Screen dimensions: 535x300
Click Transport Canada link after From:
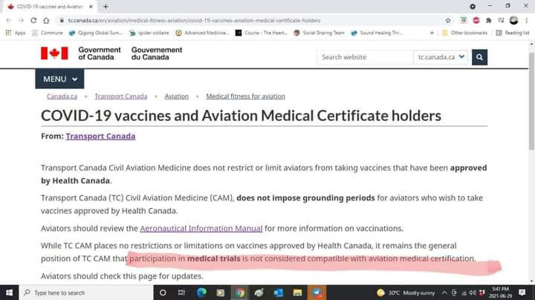coord(100,136)
